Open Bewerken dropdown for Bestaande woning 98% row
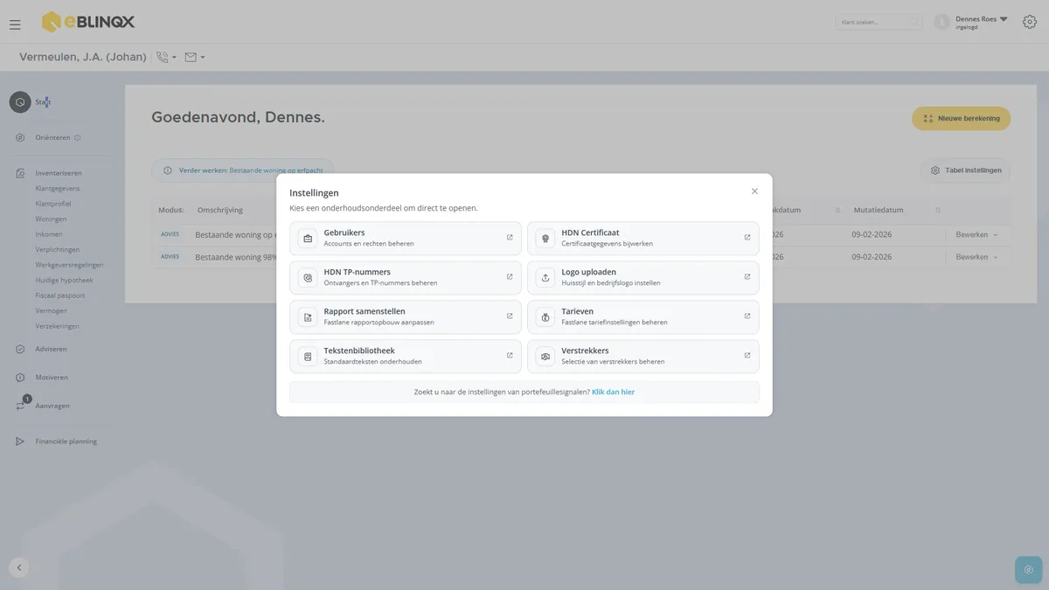The height and width of the screenshot is (590, 1049). pyautogui.click(x=976, y=257)
